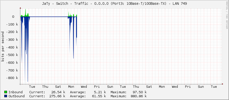Screen dimensions: 229x100
Task: Click Inbound maximum value 97.50 k
Action: click(x=140, y=92)
